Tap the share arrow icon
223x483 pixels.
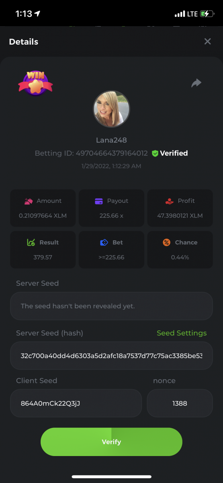tap(196, 83)
